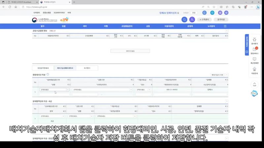The image size is (264, 148).
Task: Click the 연장 session extend button
Action: pyautogui.click(x=194, y=13)
